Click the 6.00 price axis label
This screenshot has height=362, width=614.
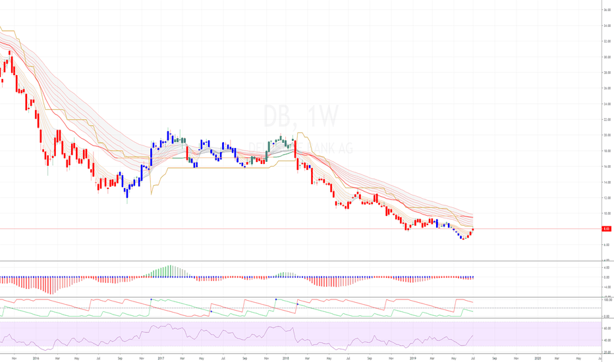coord(607,245)
